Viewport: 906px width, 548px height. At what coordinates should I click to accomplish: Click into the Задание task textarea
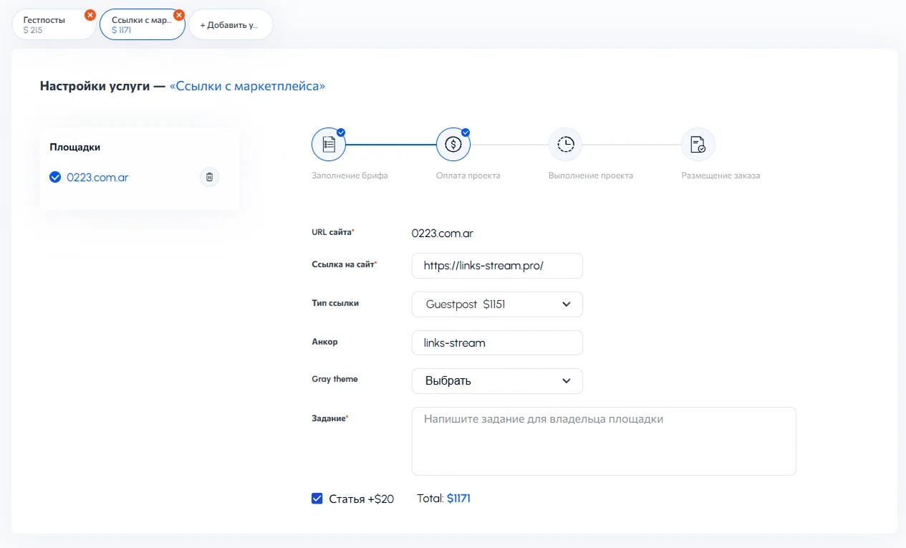point(603,441)
